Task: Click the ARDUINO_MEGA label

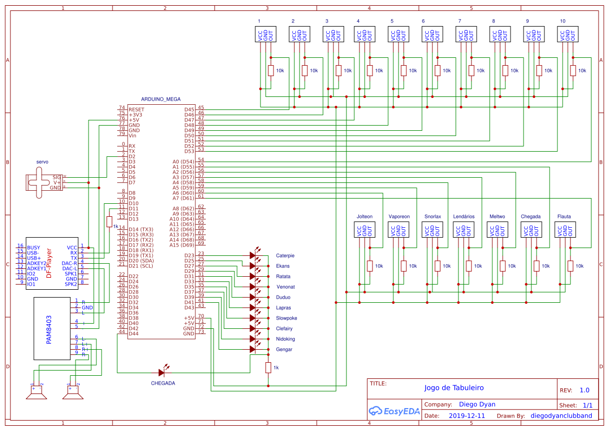Action: pyautogui.click(x=161, y=99)
